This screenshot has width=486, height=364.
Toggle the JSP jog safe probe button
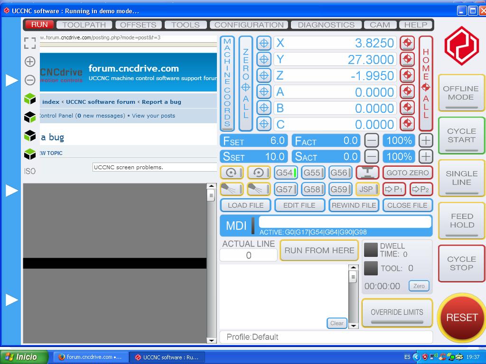point(367,189)
